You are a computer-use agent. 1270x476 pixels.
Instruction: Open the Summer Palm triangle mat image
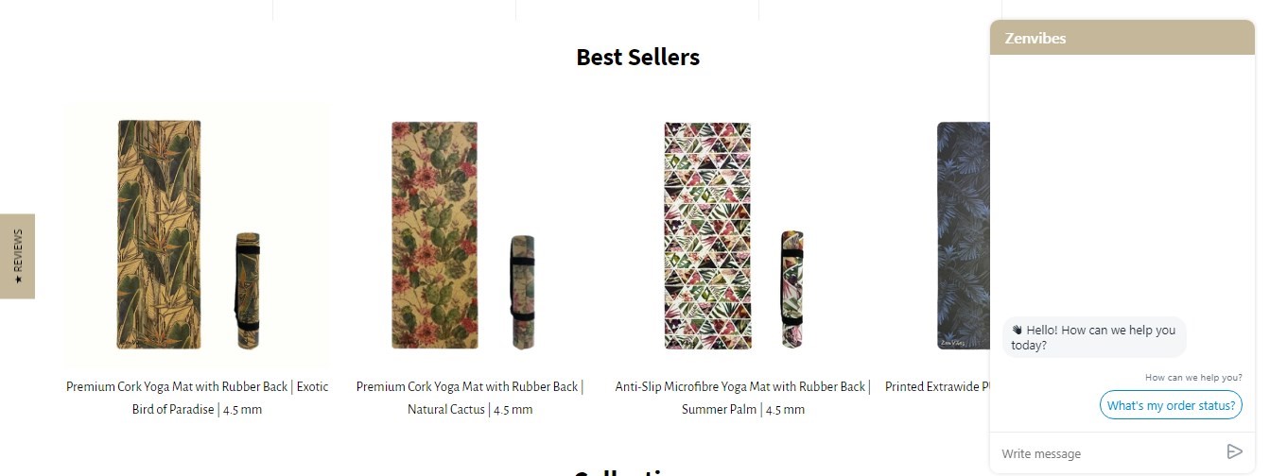[707, 235]
